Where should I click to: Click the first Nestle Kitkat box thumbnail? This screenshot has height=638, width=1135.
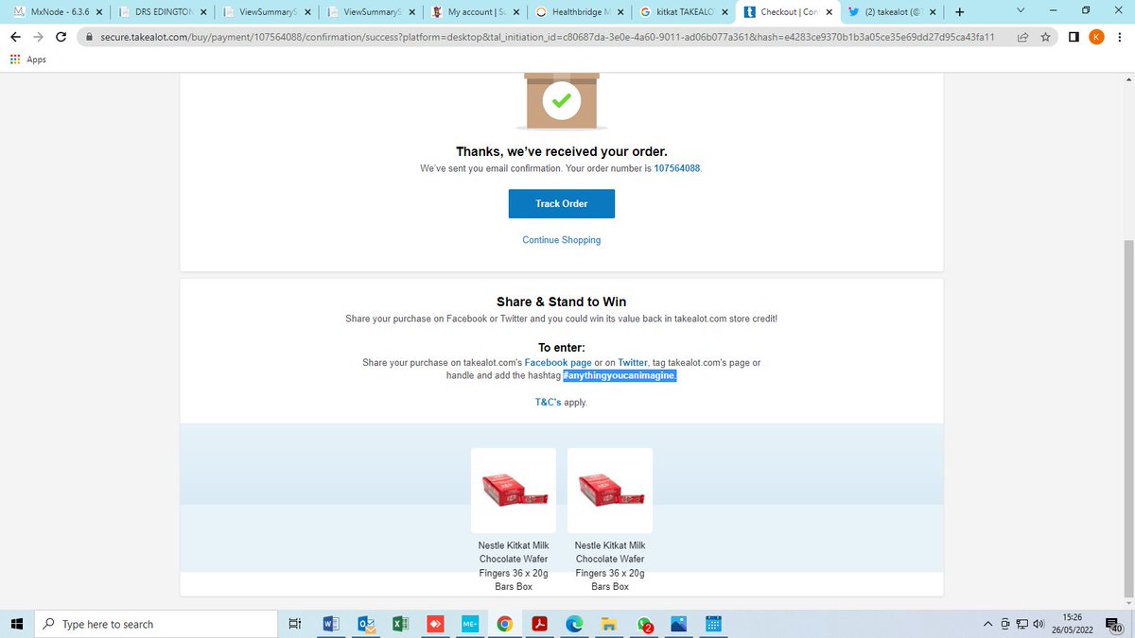point(514,490)
